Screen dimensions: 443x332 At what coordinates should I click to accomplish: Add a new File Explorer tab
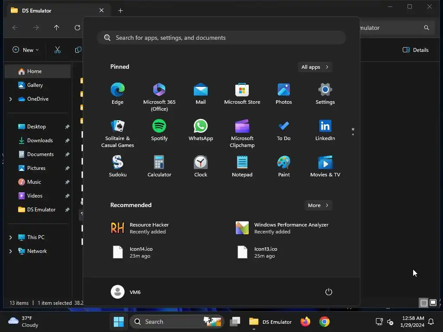(x=120, y=11)
